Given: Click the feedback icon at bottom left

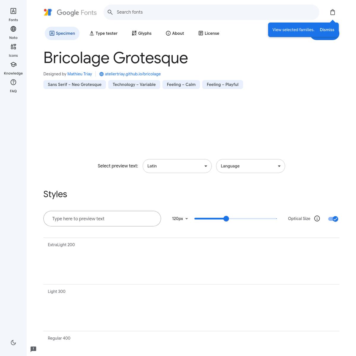Looking at the screenshot, I should click(x=34, y=349).
